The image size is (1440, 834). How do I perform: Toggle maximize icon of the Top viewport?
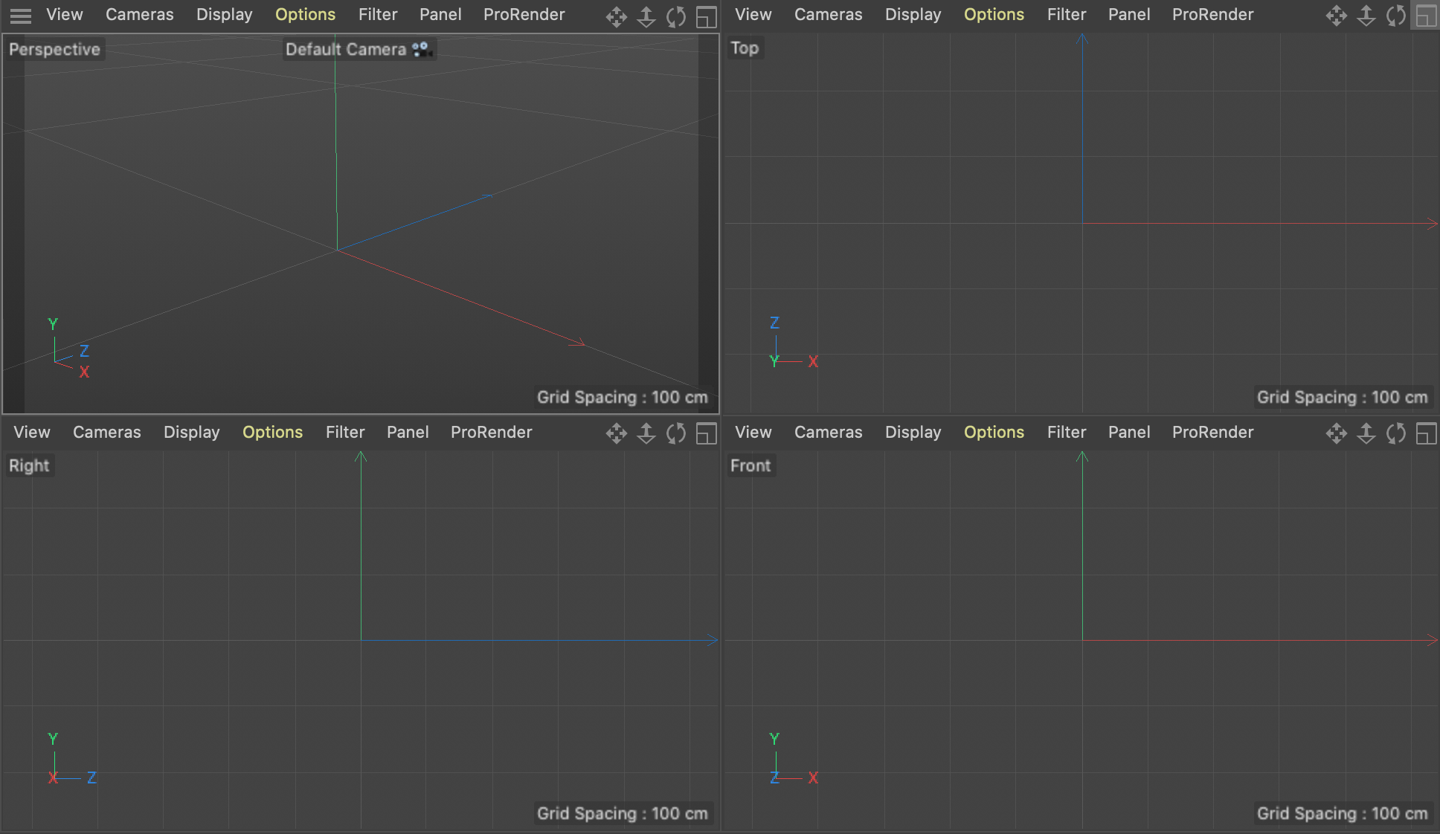coord(1426,16)
